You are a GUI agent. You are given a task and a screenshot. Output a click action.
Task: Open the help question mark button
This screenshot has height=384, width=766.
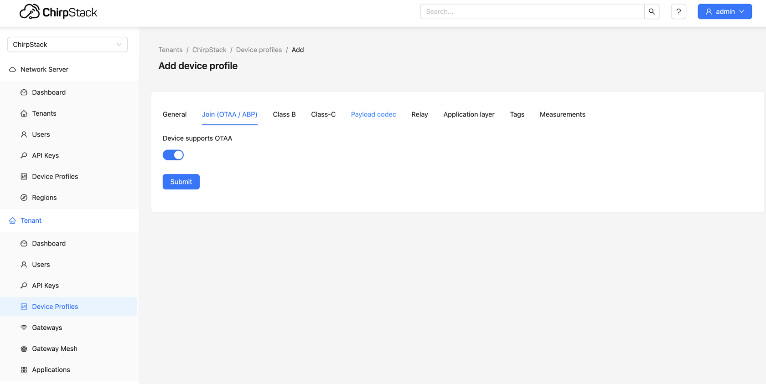click(x=678, y=11)
